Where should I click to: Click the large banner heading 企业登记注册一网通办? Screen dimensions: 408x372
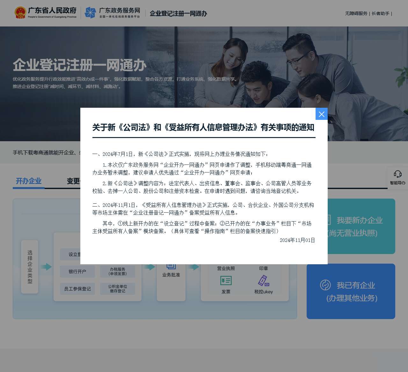pyautogui.click(x=80, y=65)
